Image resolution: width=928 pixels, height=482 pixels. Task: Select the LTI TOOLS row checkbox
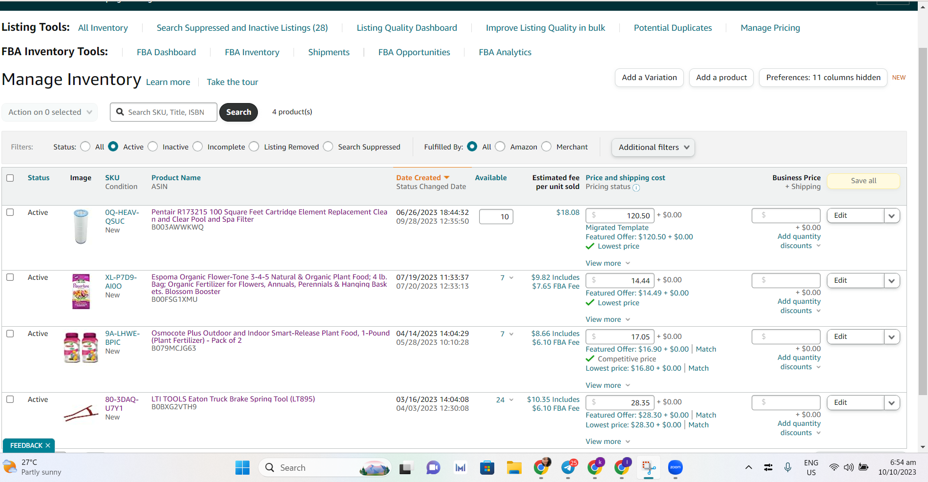(x=10, y=399)
